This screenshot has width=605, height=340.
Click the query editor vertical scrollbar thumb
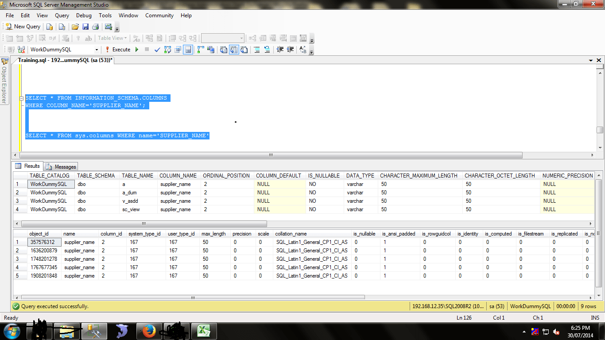pyautogui.click(x=600, y=130)
